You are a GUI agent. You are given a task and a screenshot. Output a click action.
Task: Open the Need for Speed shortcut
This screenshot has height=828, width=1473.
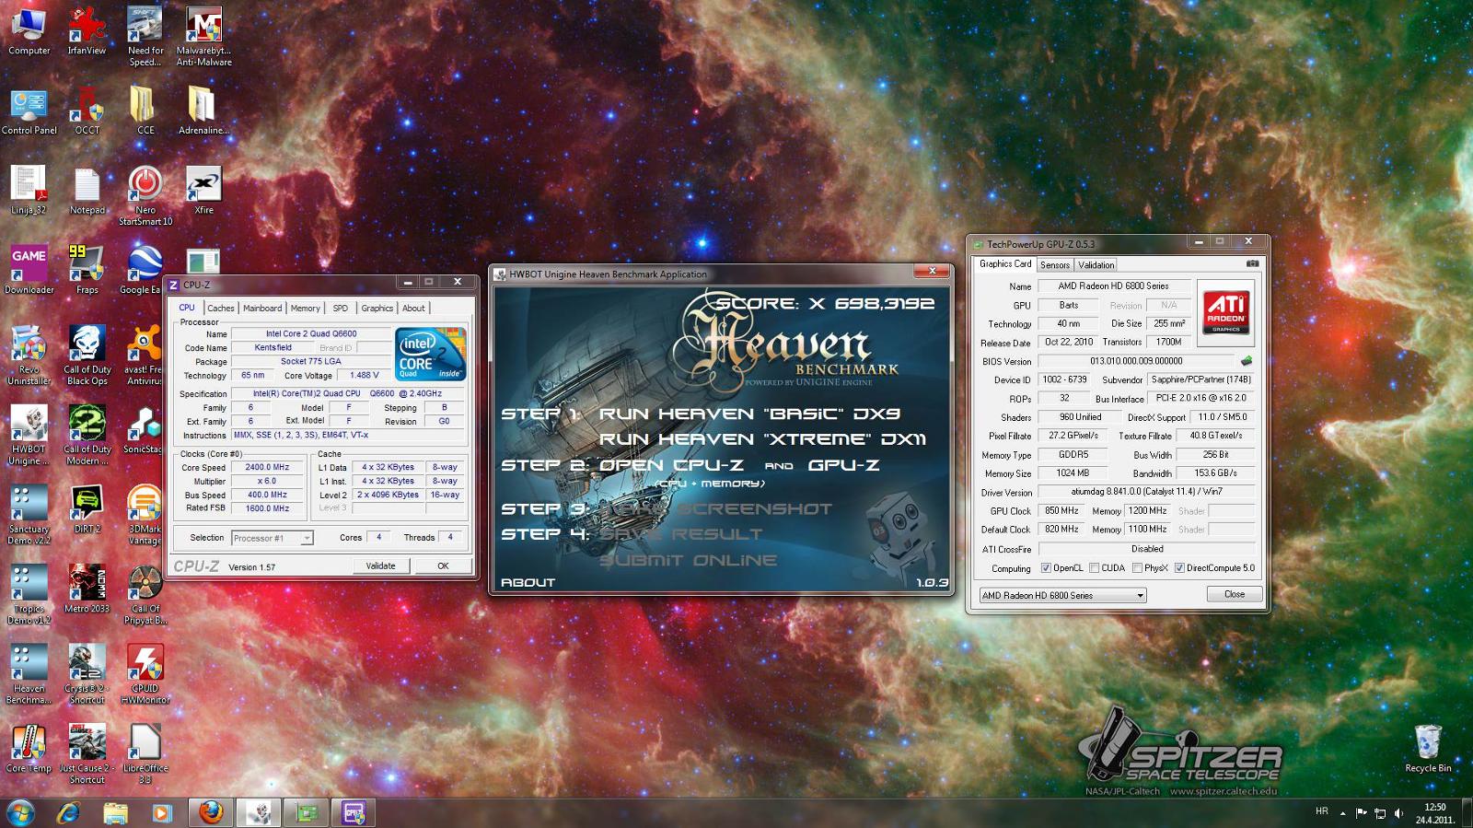(x=145, y=36)
